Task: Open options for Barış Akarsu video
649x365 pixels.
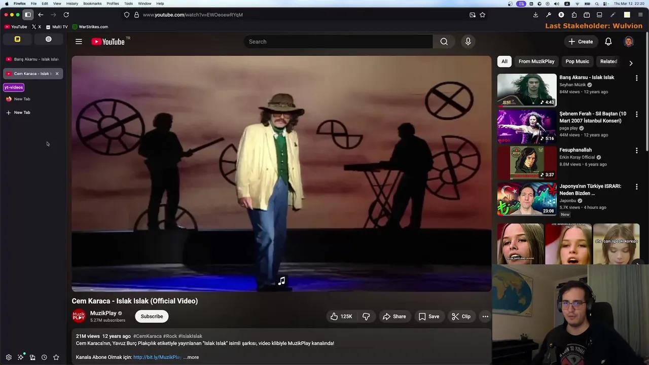Action: [x=636, y=78]
